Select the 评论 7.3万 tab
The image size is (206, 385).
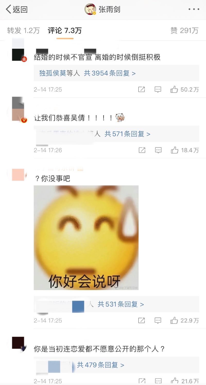tap(65, 31)
